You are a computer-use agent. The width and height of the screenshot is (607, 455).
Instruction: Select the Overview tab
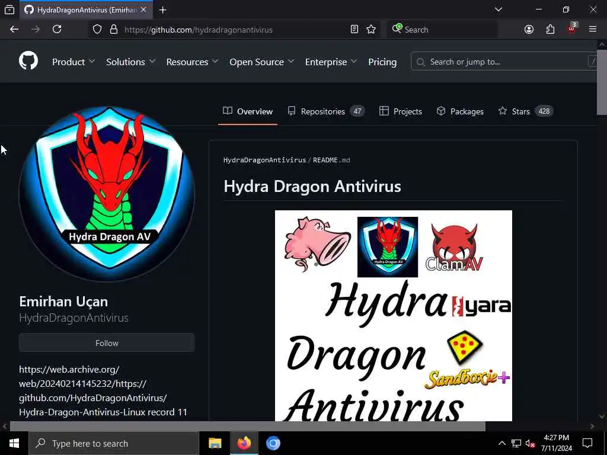[248, 111]
